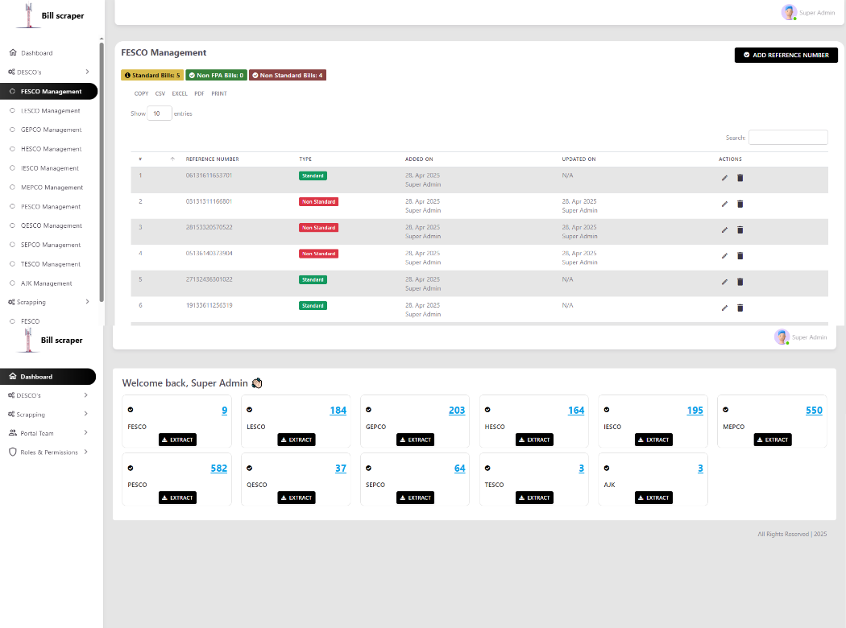Viewport: 846px width, 628px height.
Task: Click the PRINT button
Action: click(x=219, y=93)
